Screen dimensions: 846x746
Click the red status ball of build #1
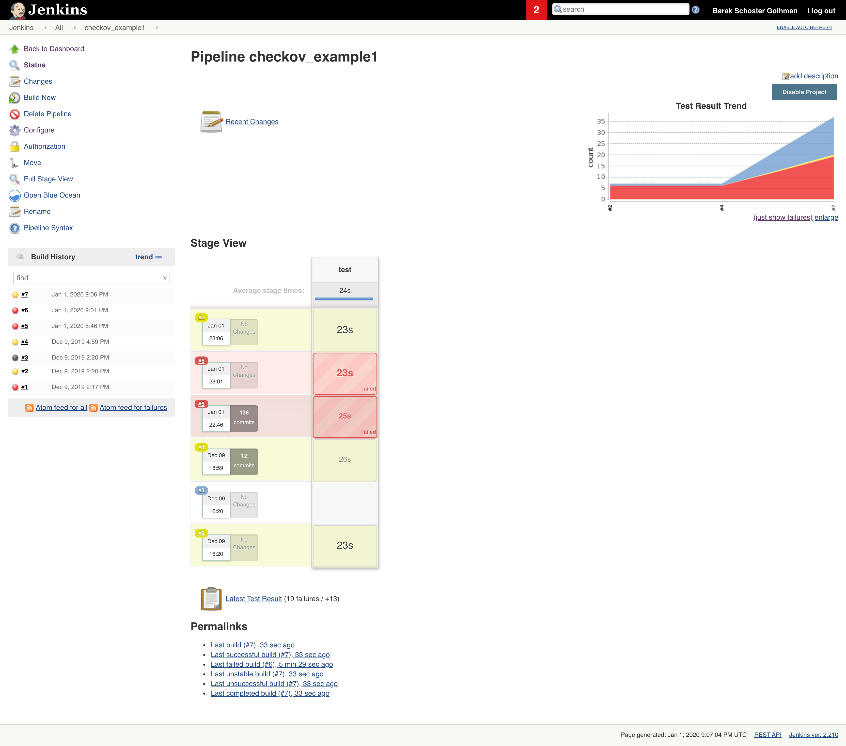coord(15,387)
